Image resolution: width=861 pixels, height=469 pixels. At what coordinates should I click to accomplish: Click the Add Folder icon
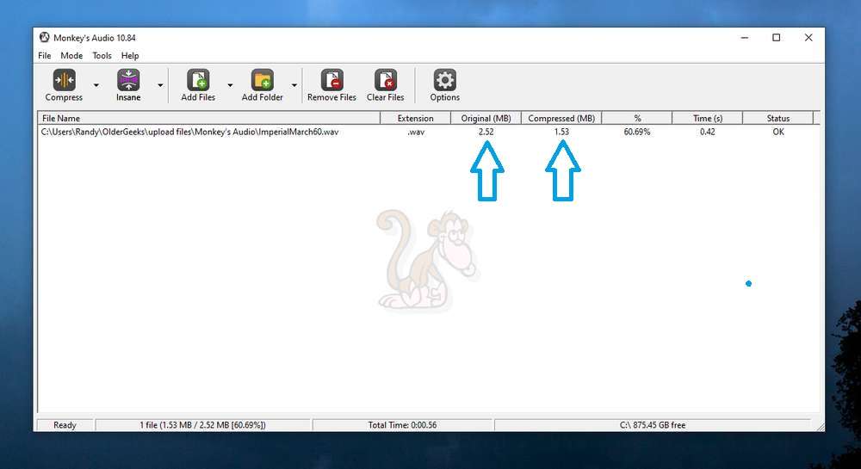coord(263,80)
